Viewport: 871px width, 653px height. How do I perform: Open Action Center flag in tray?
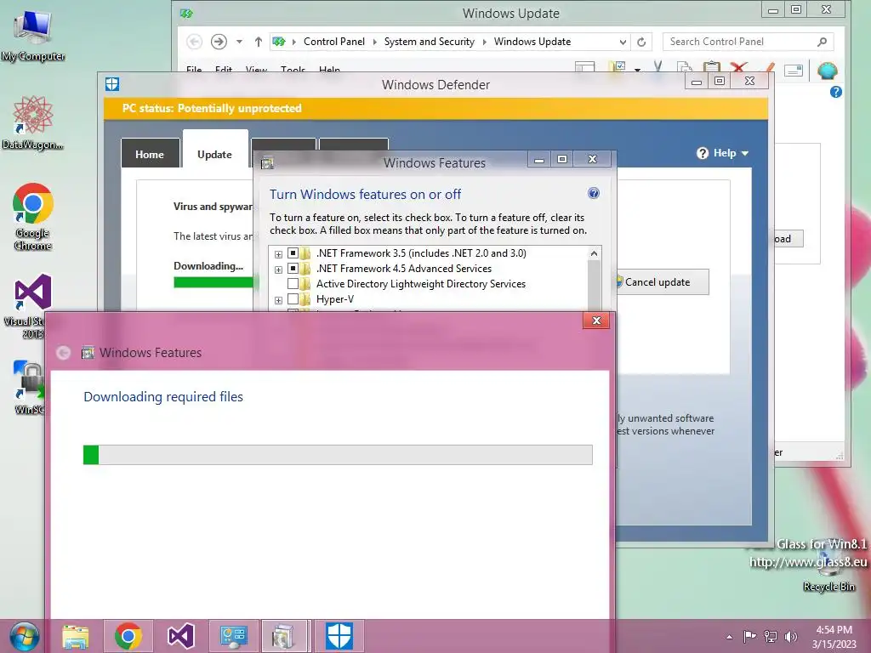tap(750, 636)
